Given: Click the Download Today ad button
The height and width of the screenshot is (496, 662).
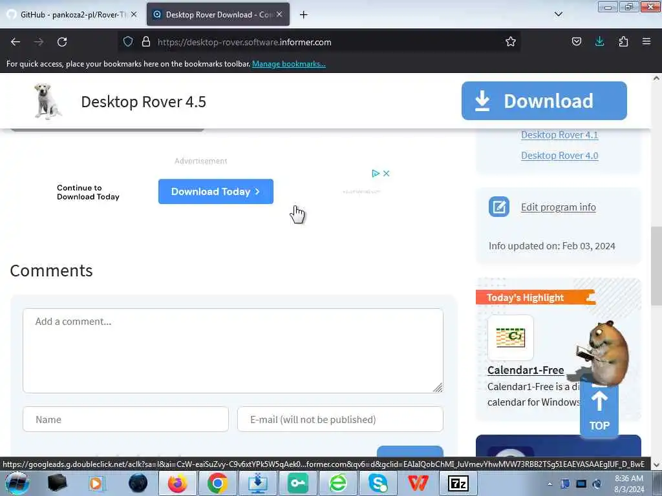Looking at the screenshot, I should click(x=216, y=191).
